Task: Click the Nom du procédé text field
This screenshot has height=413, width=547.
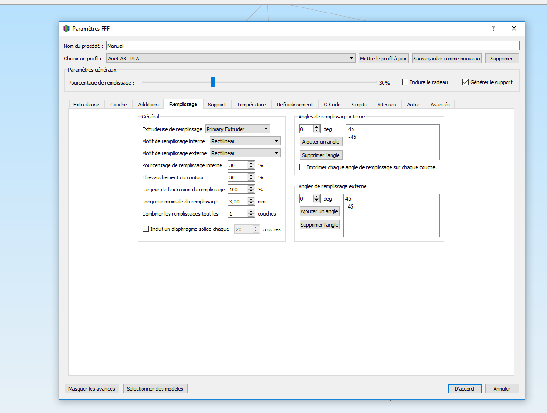Action: tap(313, 46)
